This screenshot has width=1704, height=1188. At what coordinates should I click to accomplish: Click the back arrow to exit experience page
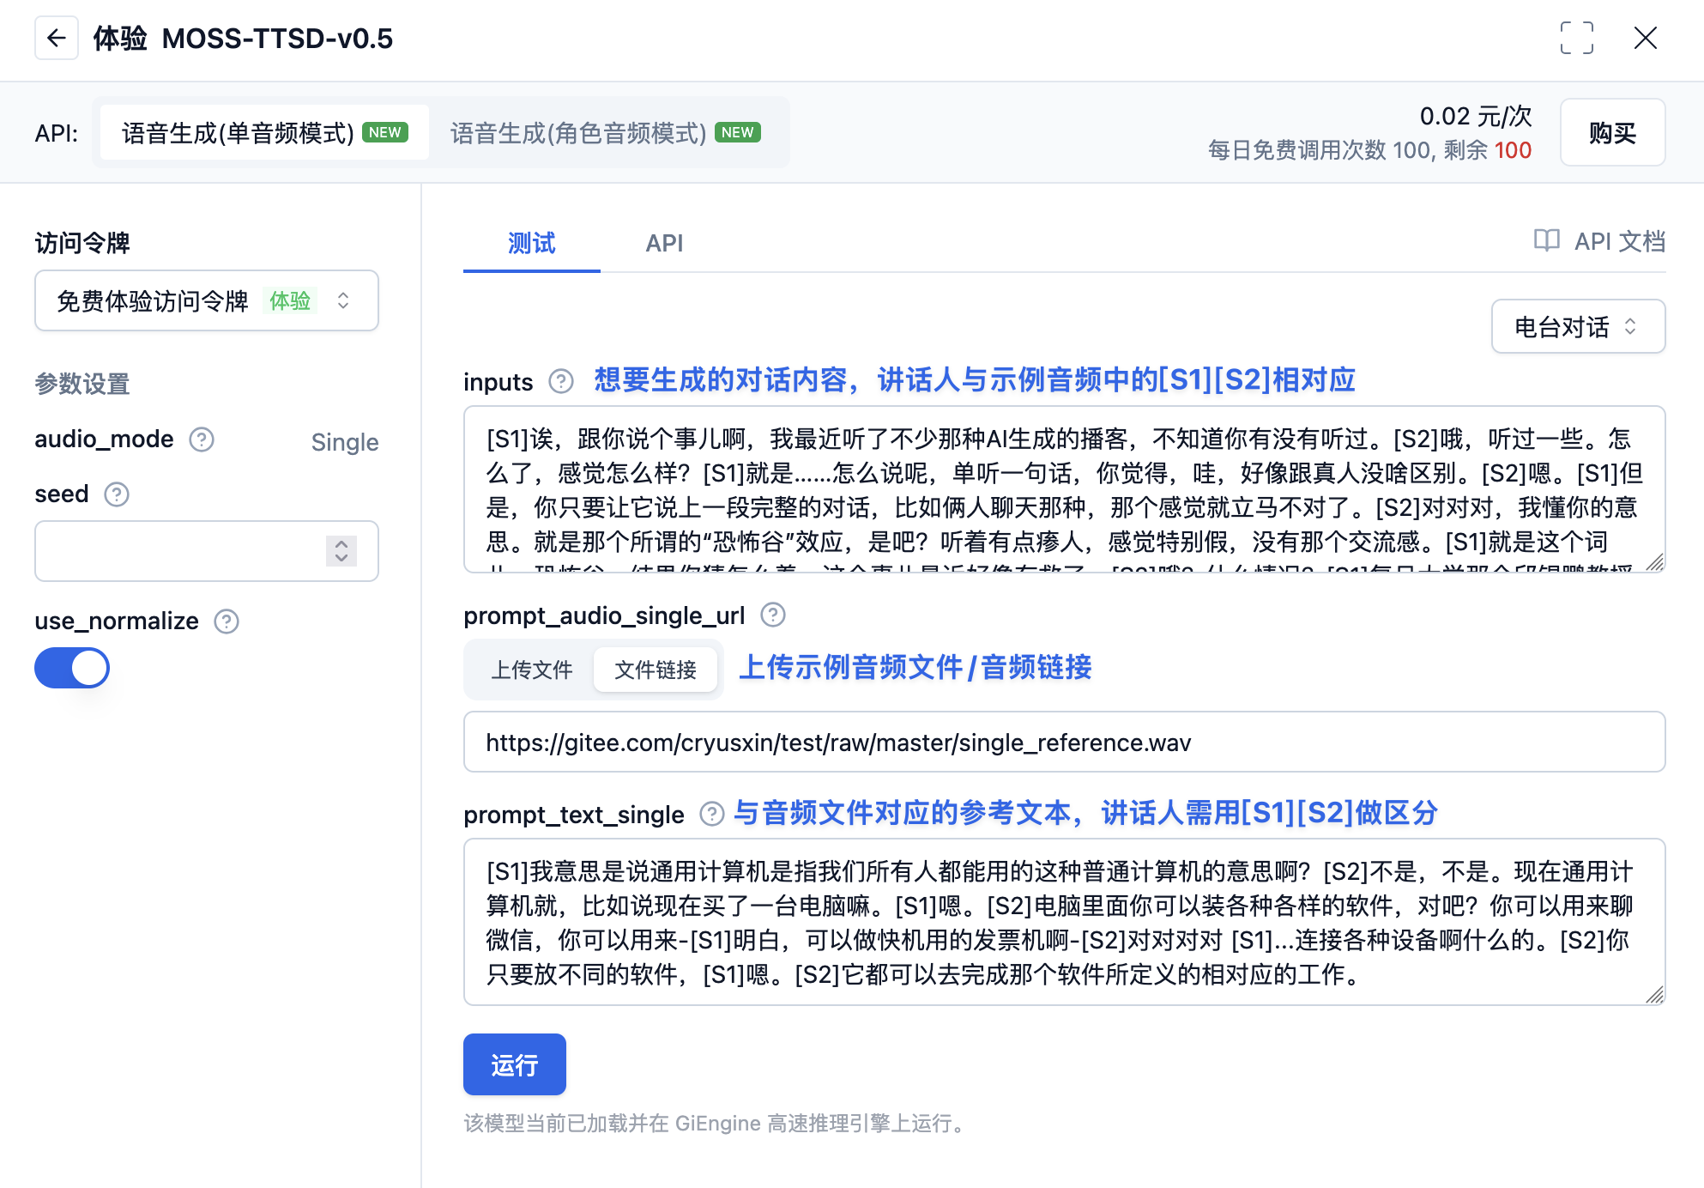point(57,39)
